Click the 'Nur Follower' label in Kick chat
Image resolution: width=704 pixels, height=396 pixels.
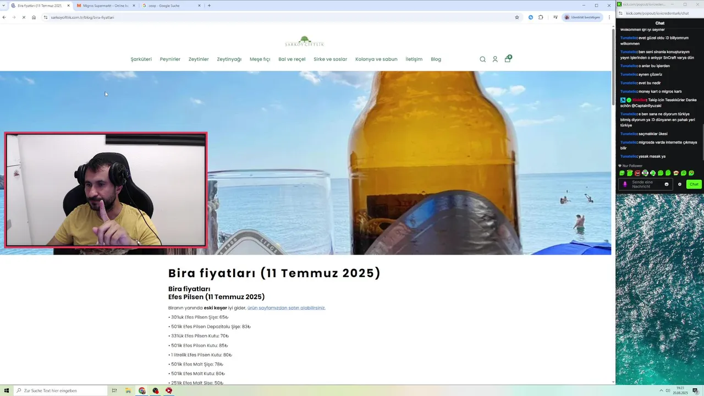(x=630, y=166)
